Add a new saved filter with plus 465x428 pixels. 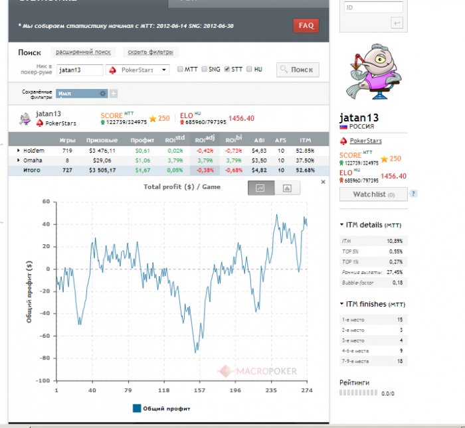point(114,94)
